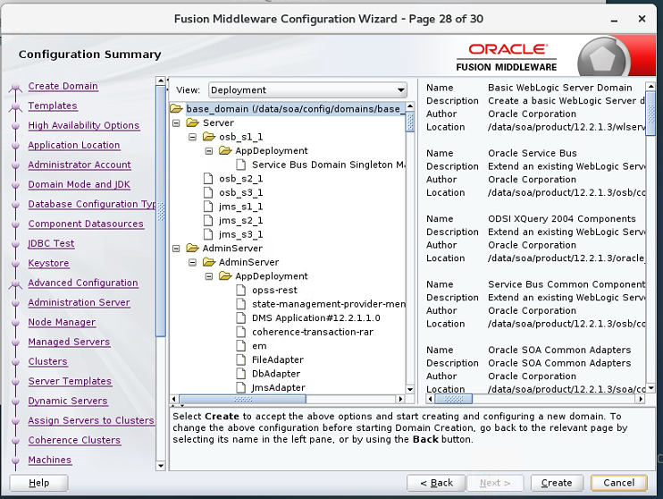
Task: Click the osb_s2_1 file icon
Action: pos(208,179)
